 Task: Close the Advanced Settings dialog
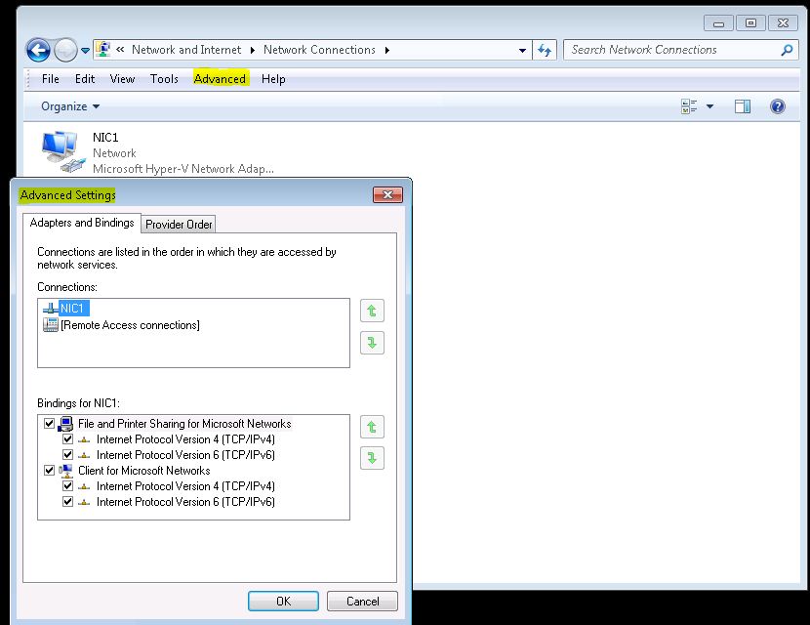pyautogui.click(x=388, y=195)
